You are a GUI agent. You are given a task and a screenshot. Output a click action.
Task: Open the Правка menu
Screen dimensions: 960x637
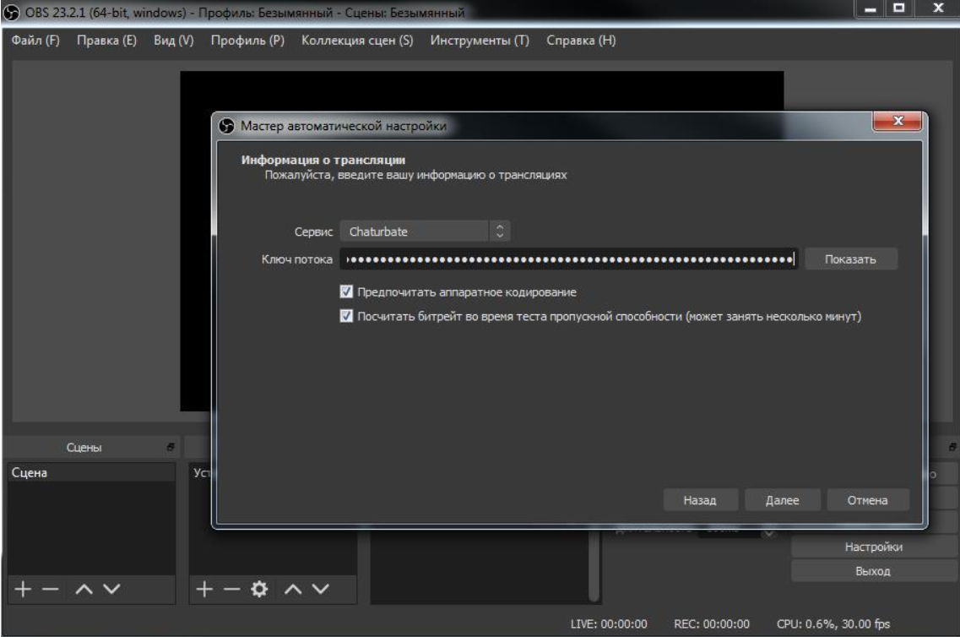tap(106, 41)
